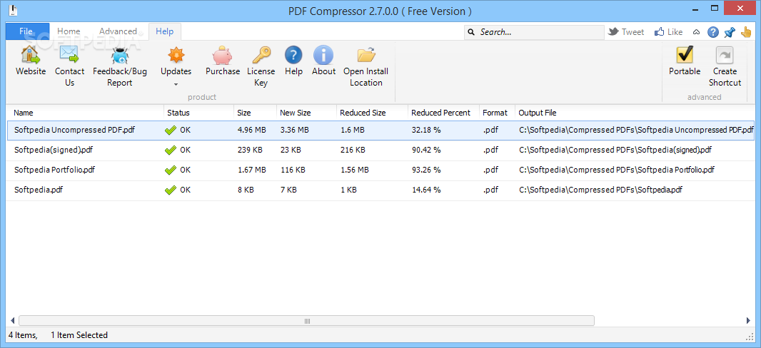Click the 3.36 MB new size cell
The width and height of the screenshot is (761, 348).
point(295,130)
